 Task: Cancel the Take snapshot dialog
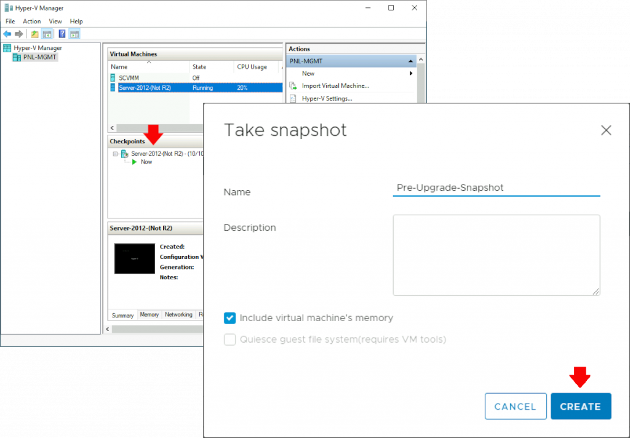tap(516, 406)
